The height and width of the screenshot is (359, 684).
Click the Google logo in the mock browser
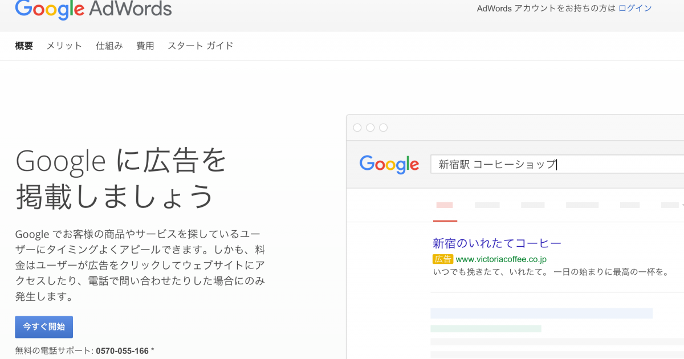(x=389, y=164)
